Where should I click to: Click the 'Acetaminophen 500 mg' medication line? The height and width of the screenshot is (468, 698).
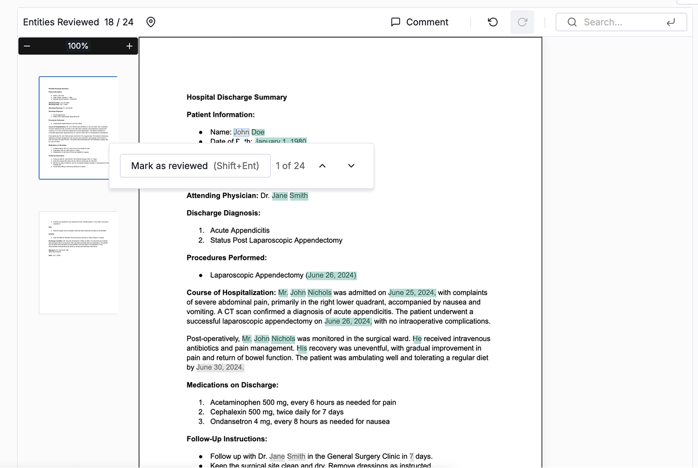(x=303, y=402)
